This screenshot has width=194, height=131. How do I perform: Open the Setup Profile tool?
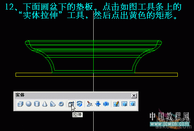pos(133,104)
